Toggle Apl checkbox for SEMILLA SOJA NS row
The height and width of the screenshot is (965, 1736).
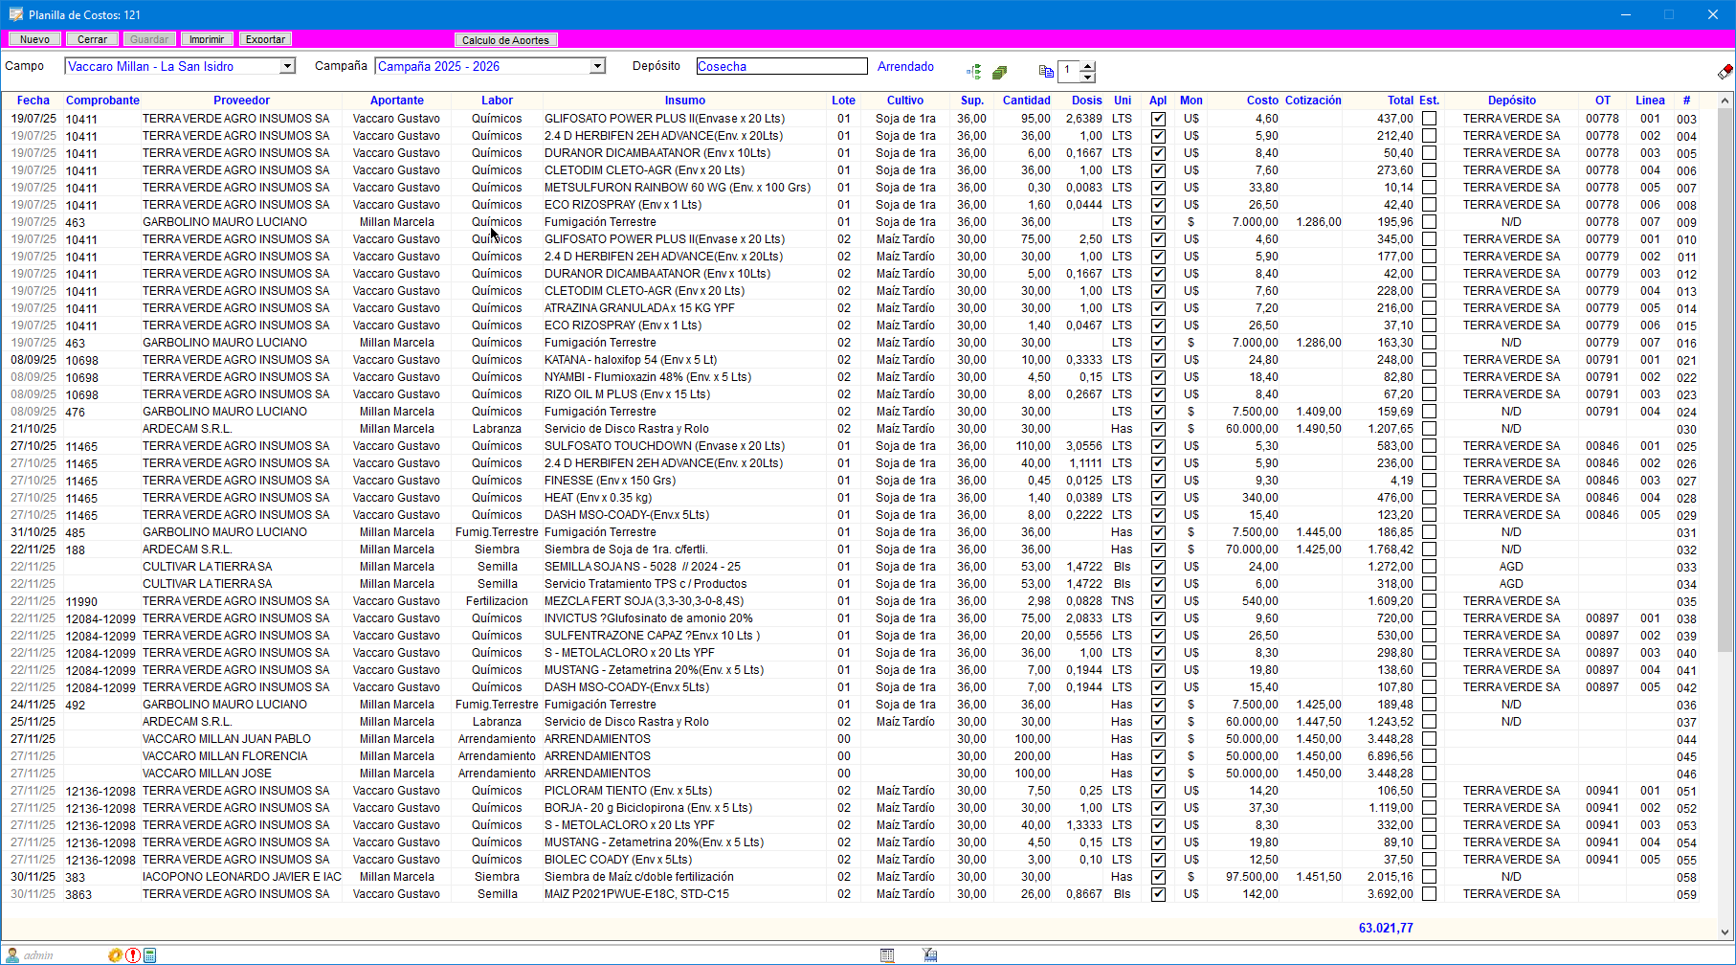pyautogui.click(x=1158, y=567)
